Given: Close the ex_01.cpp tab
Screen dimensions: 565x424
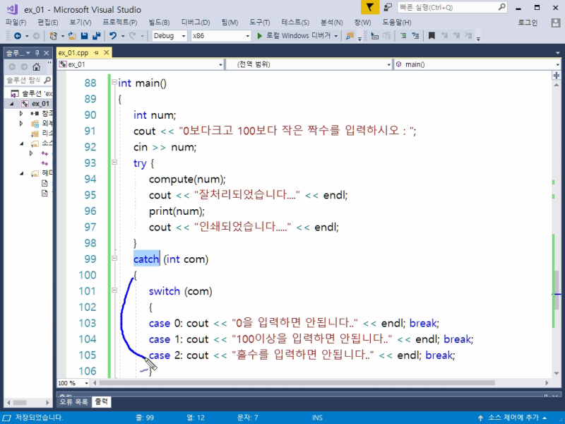Looking at the screenshot, I should pyautogui.click(x=107, y=52).
